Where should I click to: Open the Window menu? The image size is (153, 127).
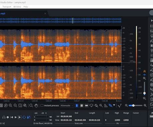coord(17,7)
